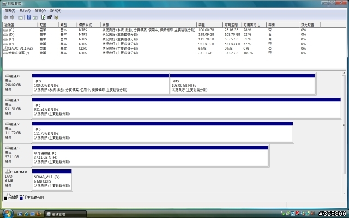The height and width of the screenshot is (218, 349).
Task: Click the lower pane scrollbar up arrow
Action: click(344, 73)
